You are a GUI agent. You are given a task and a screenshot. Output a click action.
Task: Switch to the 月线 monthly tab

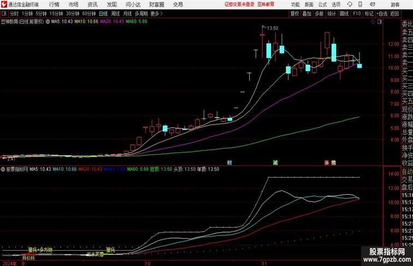point(127,14)
